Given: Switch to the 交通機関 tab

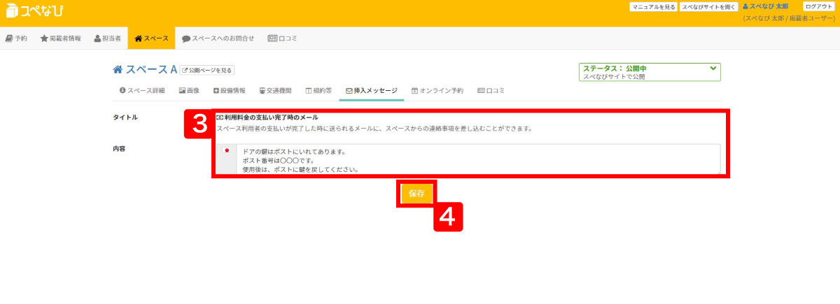Looking at the screenshot, I should tap(275, 91).
